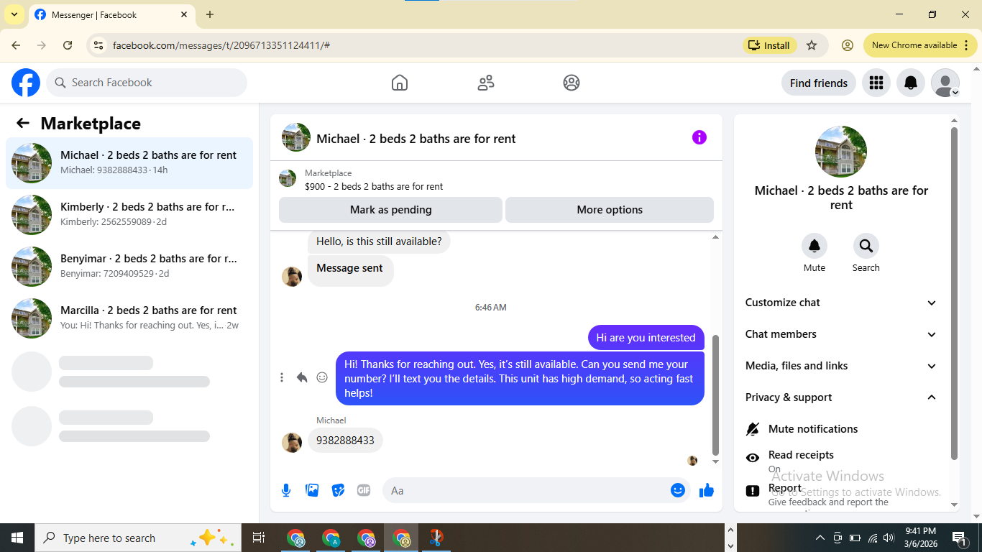This screenshot has height=552, width=982.
Task: Expand Customize chat section
Action: 841,303
